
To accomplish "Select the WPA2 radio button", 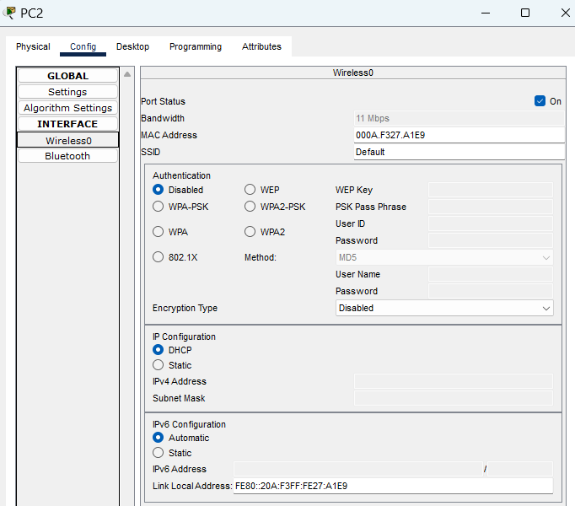I will [250, 232].
